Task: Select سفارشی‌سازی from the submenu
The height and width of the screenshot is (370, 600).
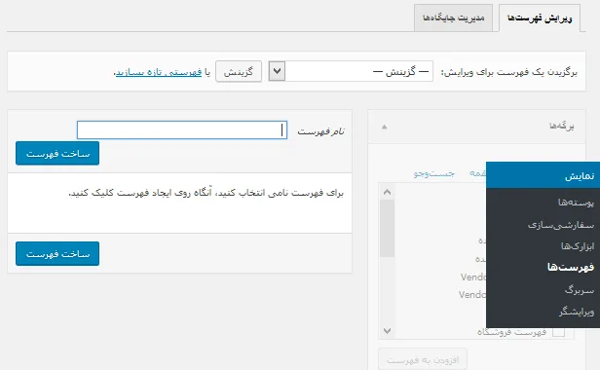Action: pyautogui.click(x=561, y=225)
